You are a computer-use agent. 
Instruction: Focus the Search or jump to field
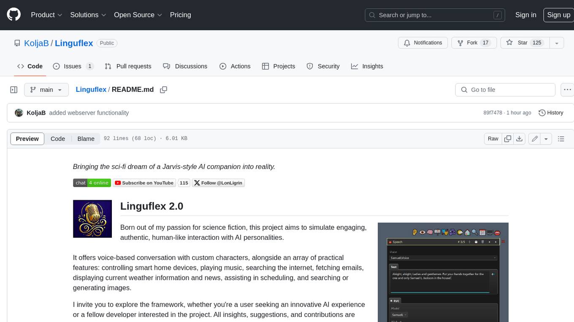coord(435,15)
